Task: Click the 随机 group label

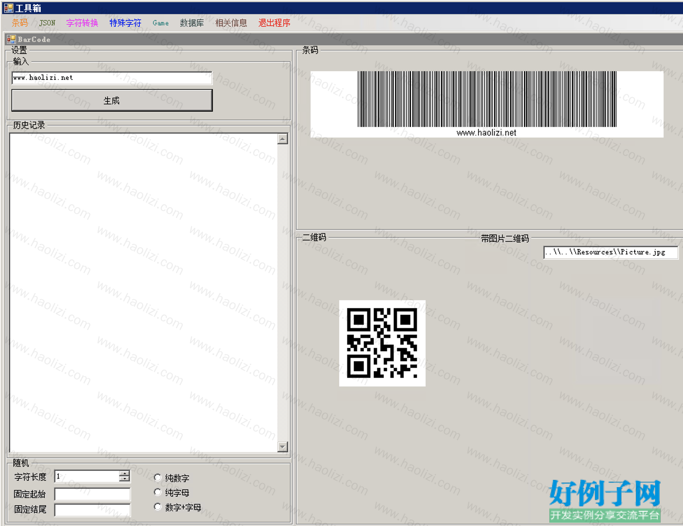Action: 21,463
